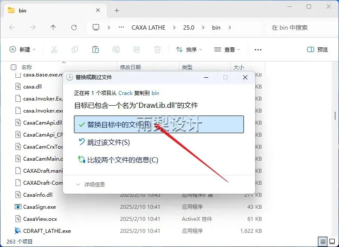Expand the chevron after bin breadcrumb
Viewport: 339px width, 247px height.
click(230, 27)
